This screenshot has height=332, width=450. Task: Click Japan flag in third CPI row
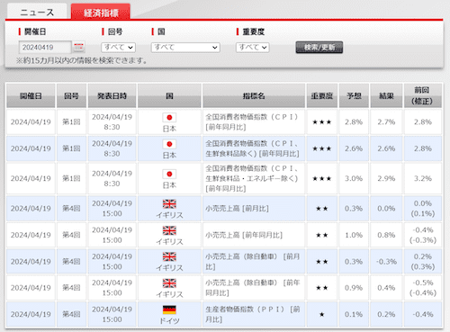(x=169, y=174)
